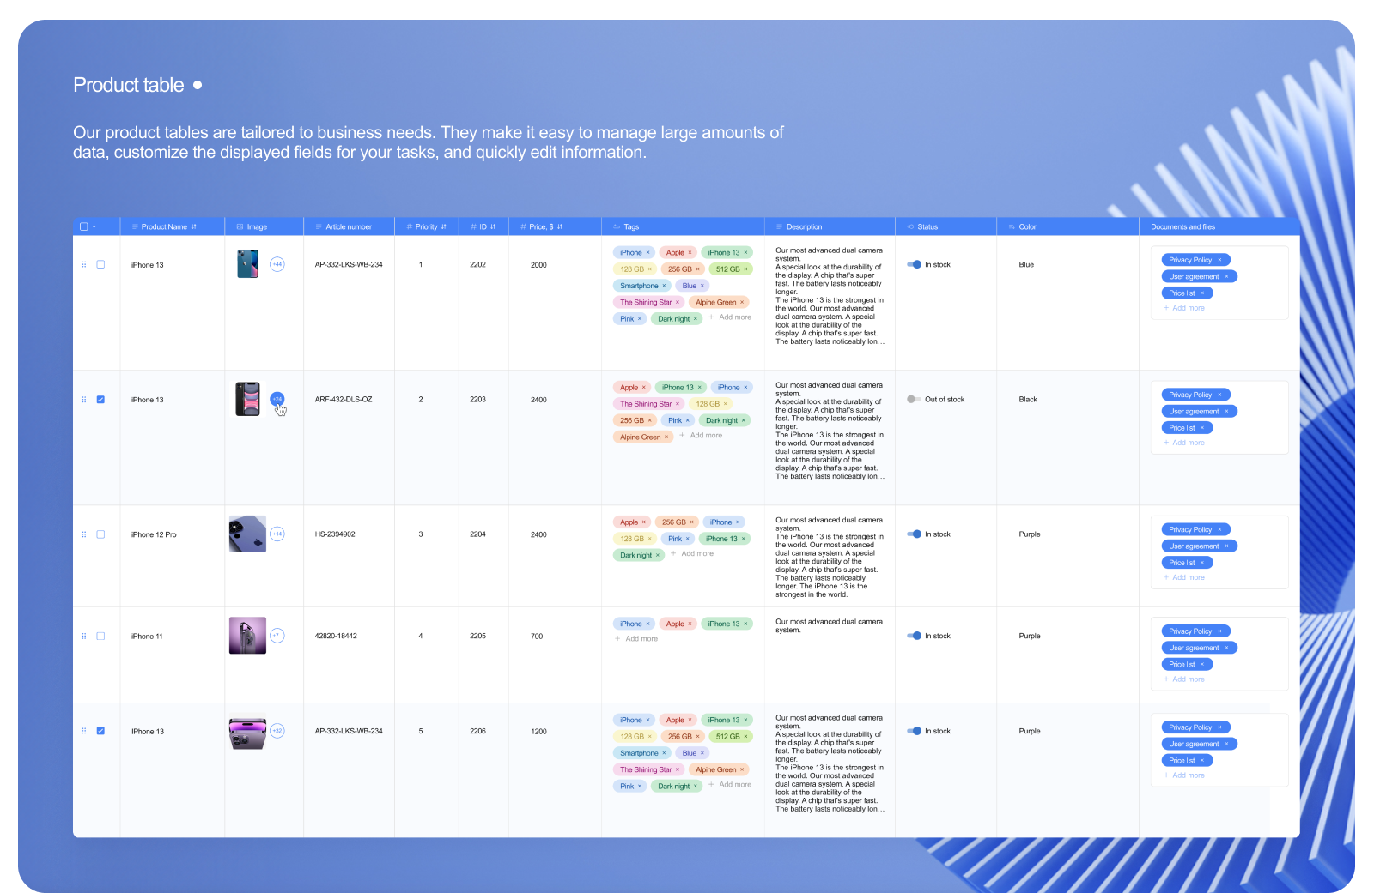The width and height of the screenshot is (1374, 893).
Task: Click the iPhone 11 product image thumbnail
Action: (x=247, y=636)
